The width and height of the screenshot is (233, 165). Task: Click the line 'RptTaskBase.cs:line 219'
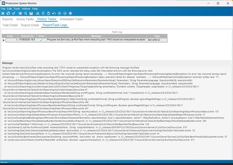pyautogui.click(x=137, y=124)
